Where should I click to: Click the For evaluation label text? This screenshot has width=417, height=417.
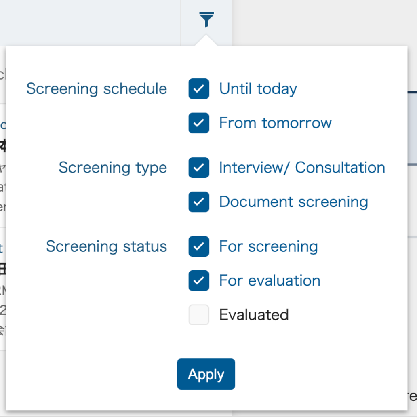pos(270,280)
